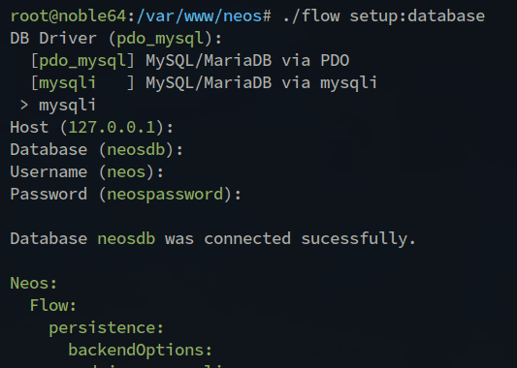Click the green neosdb in success message
Image resolution: width=517 pixels, height=368 pixels.
pyautogui.click(x=126, y=238)
